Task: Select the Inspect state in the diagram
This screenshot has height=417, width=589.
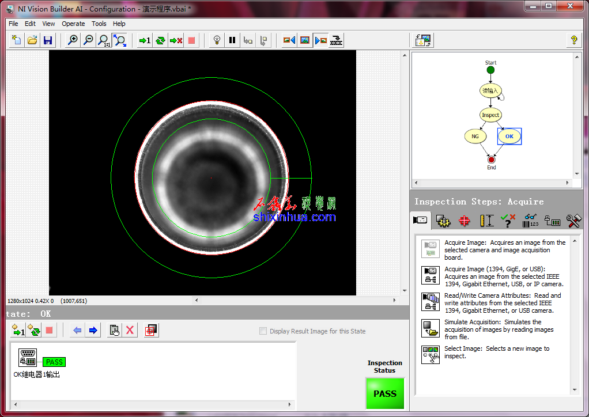Action: click(x=490, y=115)
